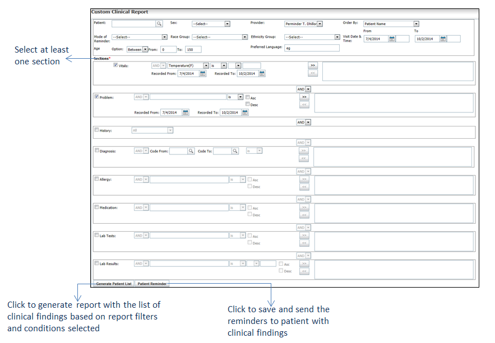Click the Age From input field

pyautogui.click(x=168, y=49)
